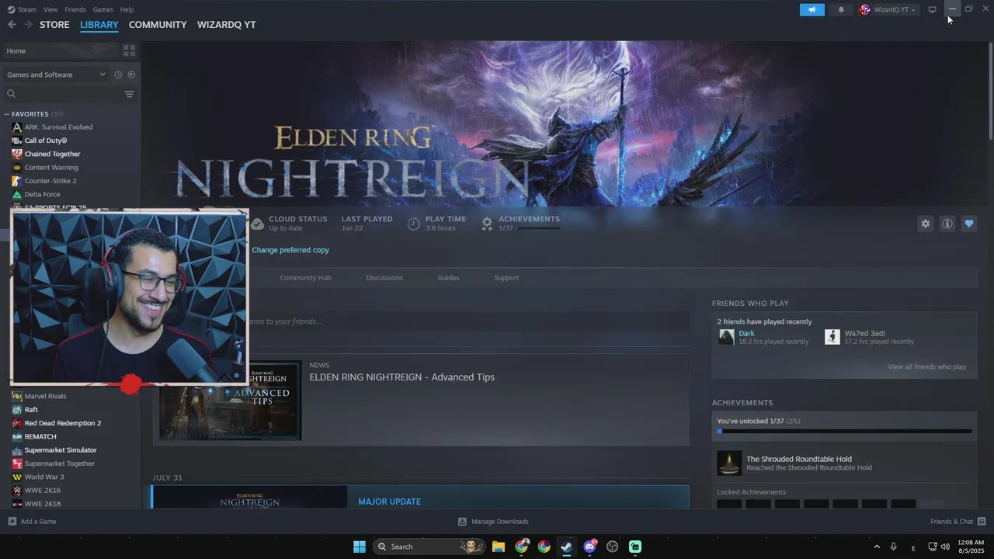The image size is (994, 559).
Task: Click View all friends who play
Action: click(x=927, y=366)
